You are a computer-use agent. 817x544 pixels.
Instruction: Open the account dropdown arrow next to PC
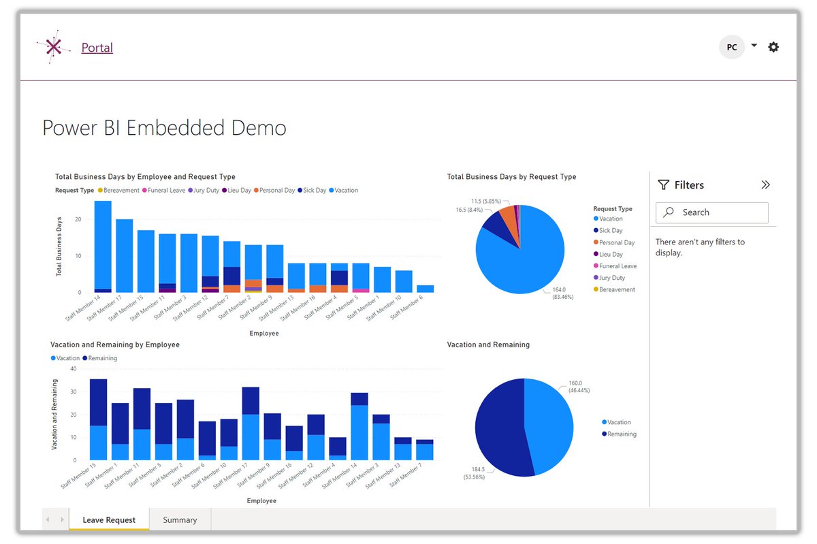(x=753, y=46)
